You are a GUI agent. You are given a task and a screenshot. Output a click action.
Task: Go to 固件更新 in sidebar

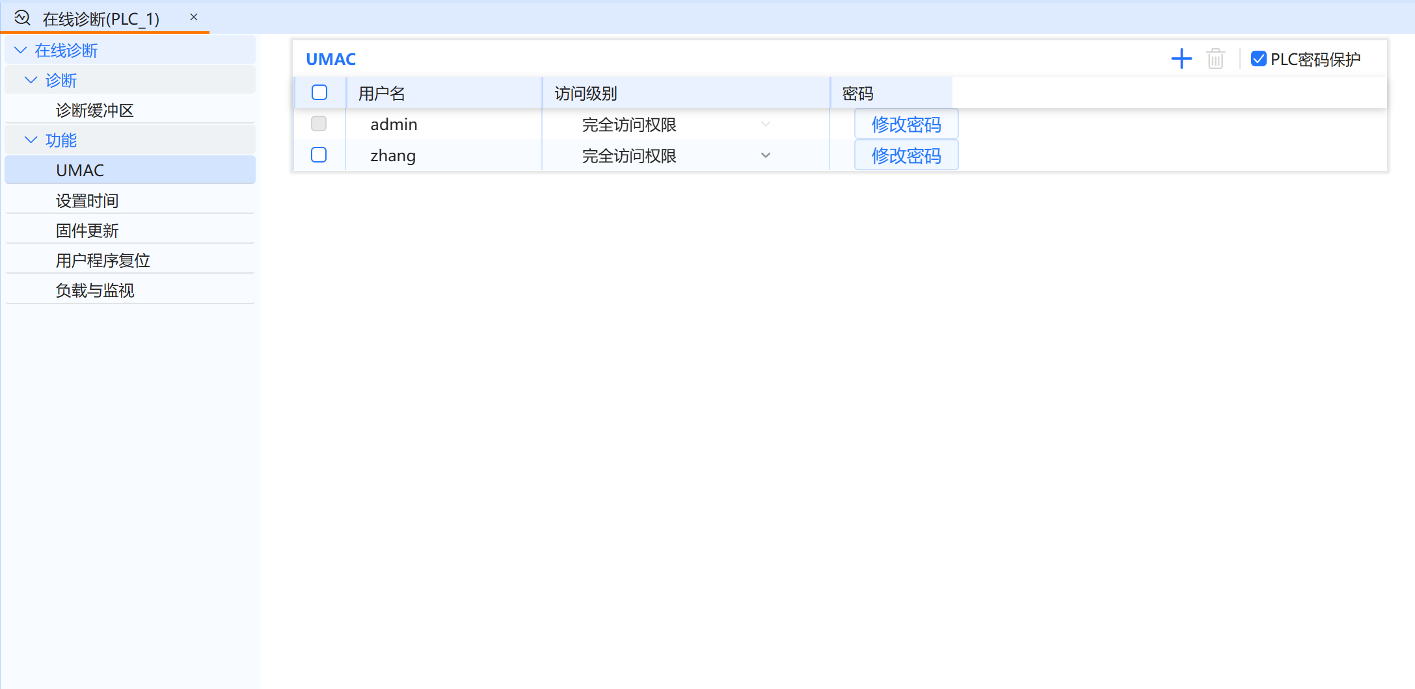[87, 230]
